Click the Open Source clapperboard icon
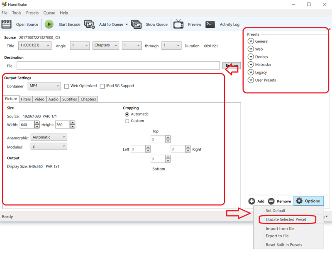The image size is (332, 253). tap(6, 24)
